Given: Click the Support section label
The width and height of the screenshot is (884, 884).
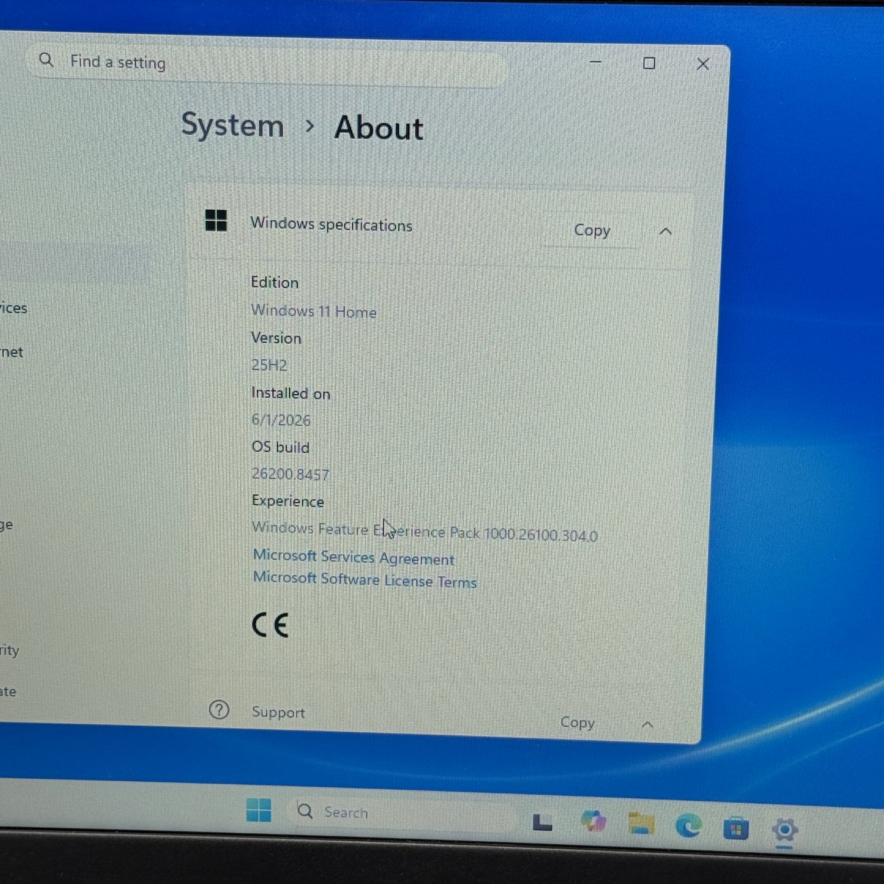Looking at the screenshot, I should point(278,712).
